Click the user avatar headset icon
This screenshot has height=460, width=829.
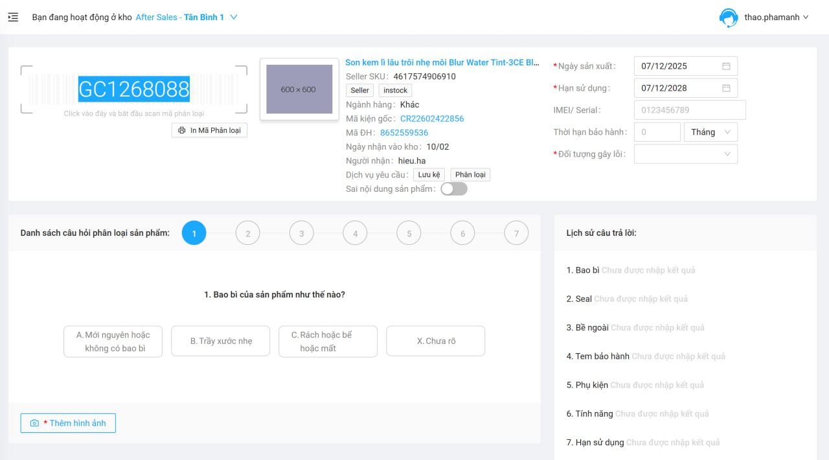click(729, 17)
